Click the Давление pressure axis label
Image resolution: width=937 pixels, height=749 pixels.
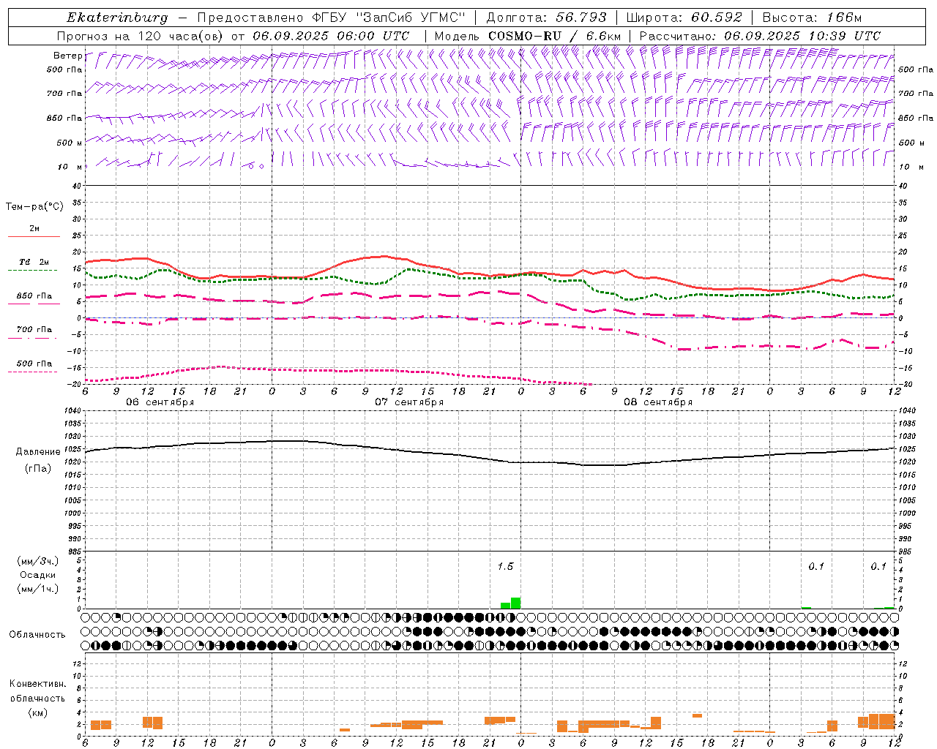point(38,452)
